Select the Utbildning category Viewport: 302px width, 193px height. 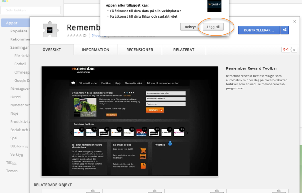(x=19, y=146)
